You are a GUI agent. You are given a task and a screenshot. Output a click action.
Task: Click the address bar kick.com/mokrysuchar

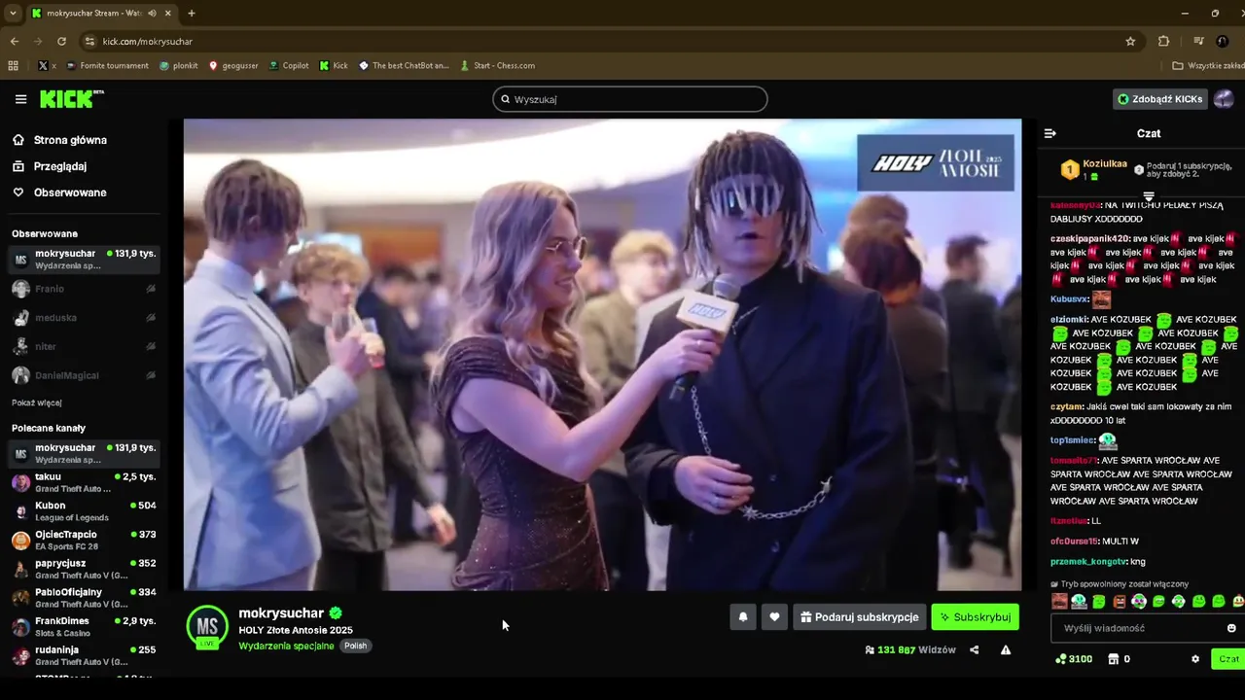[148, 42]
